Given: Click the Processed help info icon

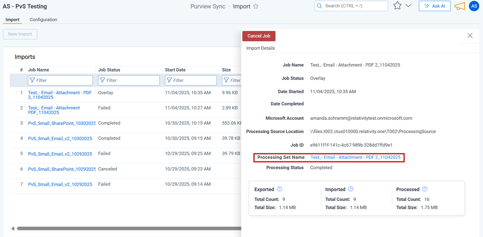Looking at the screenshot, I should pos(425,189).
